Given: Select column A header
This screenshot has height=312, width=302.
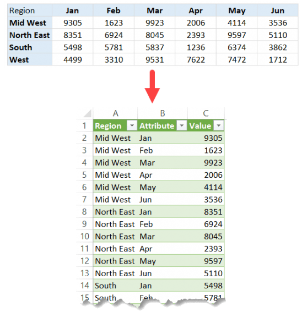Looking at the screenshot, I should 115,113.
